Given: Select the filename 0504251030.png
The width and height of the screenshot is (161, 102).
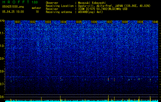Looking at the screenshot, I should [13, 7].
